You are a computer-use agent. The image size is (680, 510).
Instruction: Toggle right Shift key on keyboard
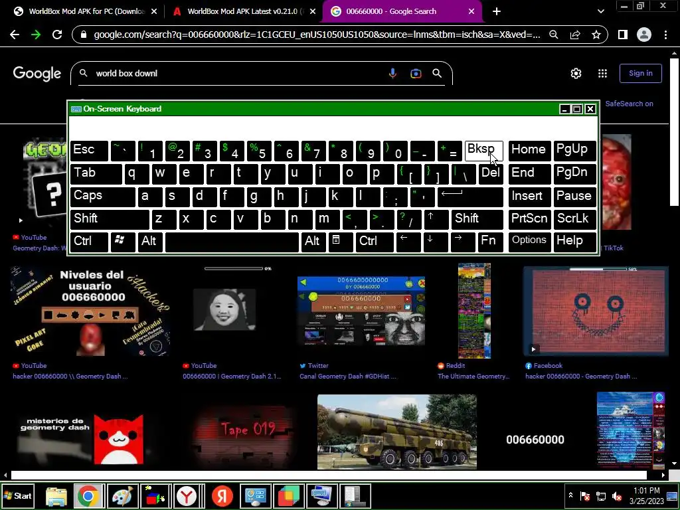point(477,219)
